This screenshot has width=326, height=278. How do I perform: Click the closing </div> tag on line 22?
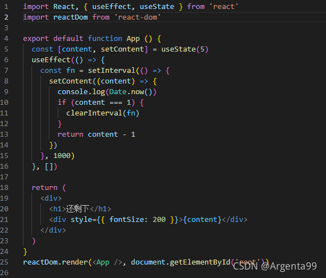click(x=53, y=230)
